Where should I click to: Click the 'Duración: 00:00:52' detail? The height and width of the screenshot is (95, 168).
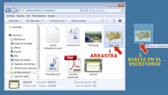pos(47,82)
